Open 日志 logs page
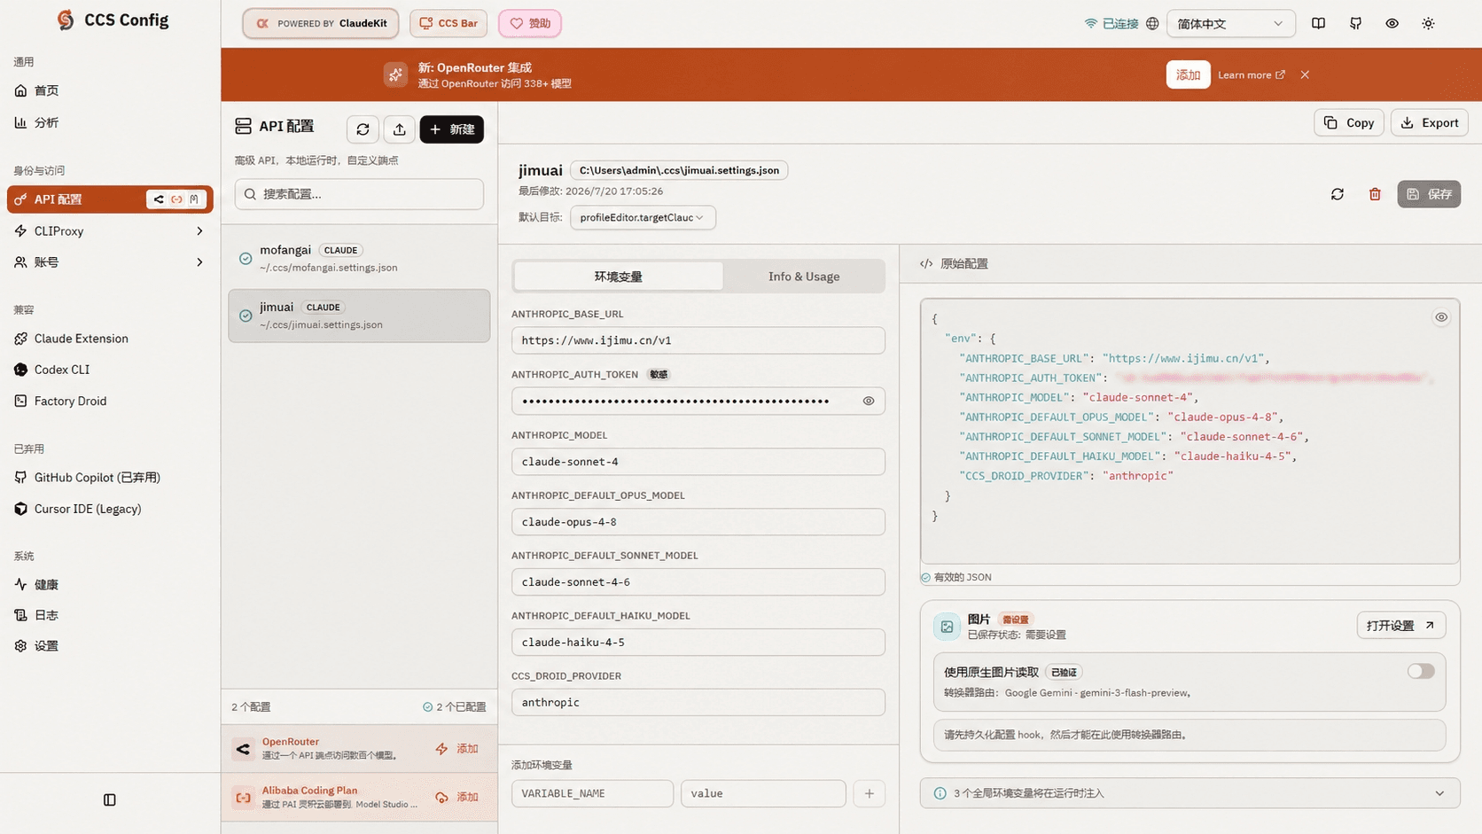 click(110, 615)
